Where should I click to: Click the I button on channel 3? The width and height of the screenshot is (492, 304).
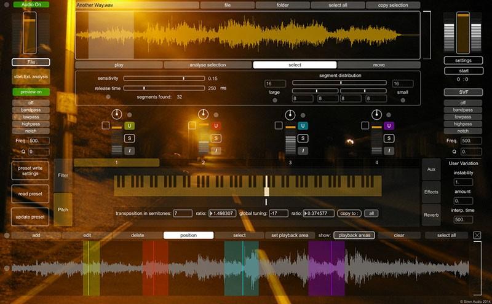pyautogui.click(x=302, y=150)
